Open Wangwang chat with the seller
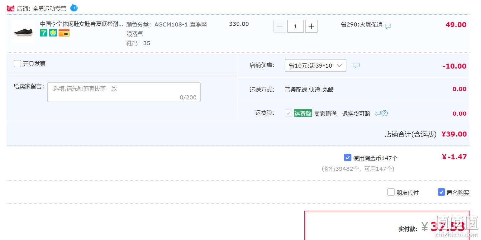Screen dimensions: 481x240 (x=74, y=8)
